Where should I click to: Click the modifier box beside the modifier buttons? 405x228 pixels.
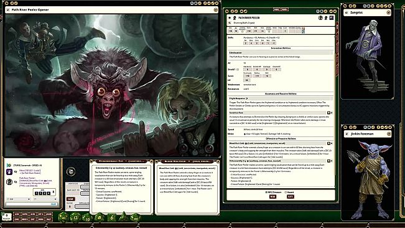tap(6, 217)
